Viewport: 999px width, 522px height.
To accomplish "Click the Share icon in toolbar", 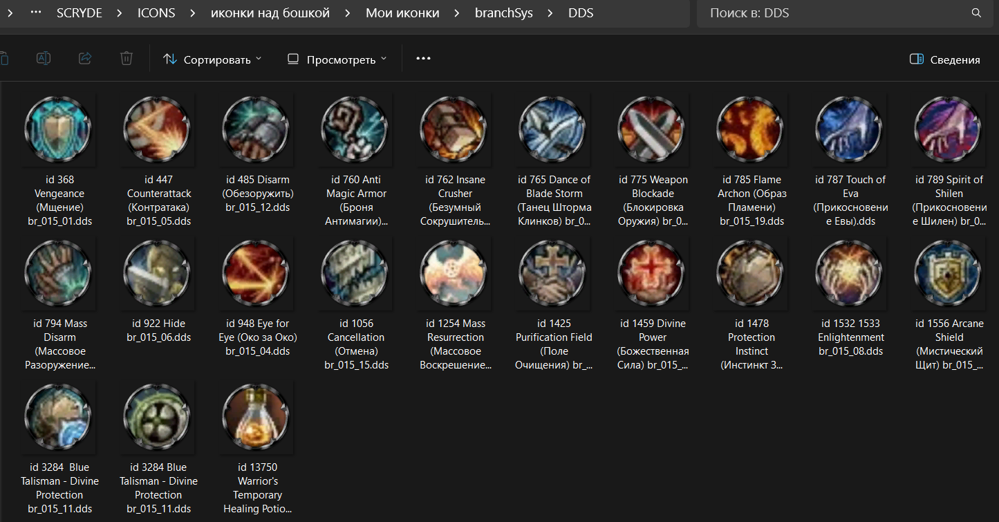I will click(x=85, y=59).
